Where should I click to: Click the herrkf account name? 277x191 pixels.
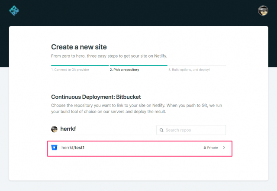pyautogui.click(x=68, y=129)
